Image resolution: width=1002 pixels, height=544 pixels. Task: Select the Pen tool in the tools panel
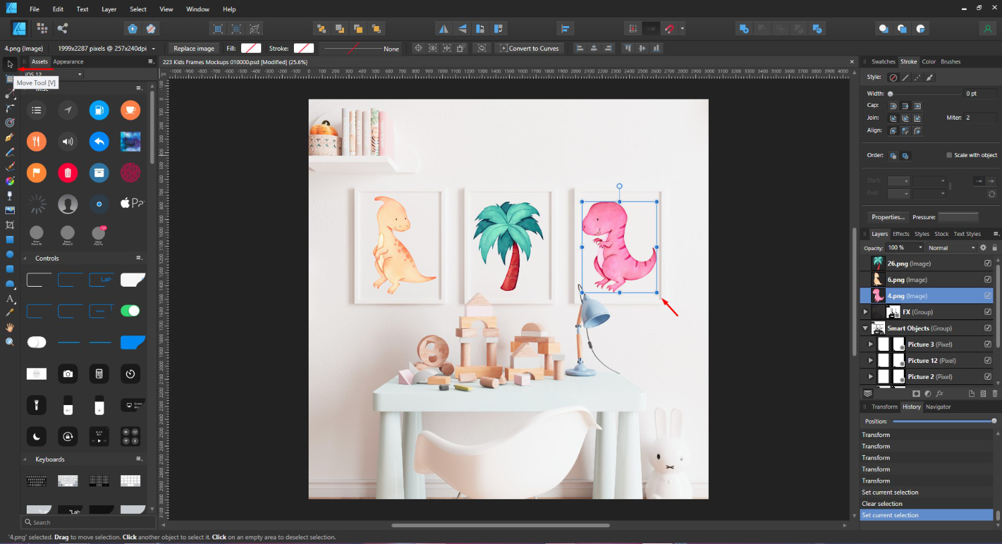coord(9,138)
